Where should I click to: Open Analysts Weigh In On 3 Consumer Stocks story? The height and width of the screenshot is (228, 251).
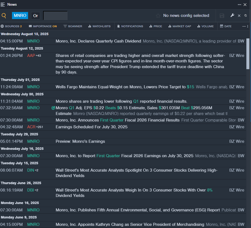click(134, 193)
